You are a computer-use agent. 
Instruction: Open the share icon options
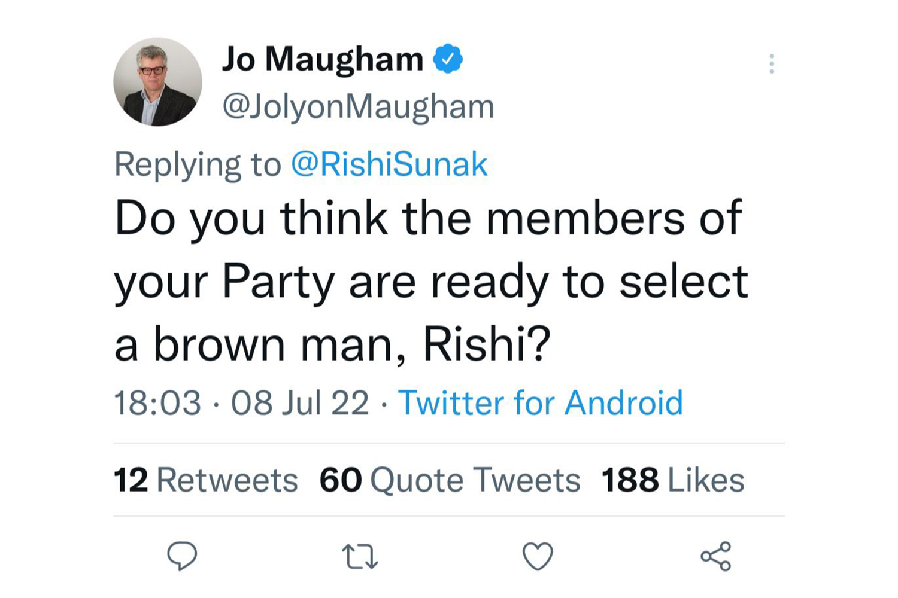pyautogui.click(x=715, y=556)
